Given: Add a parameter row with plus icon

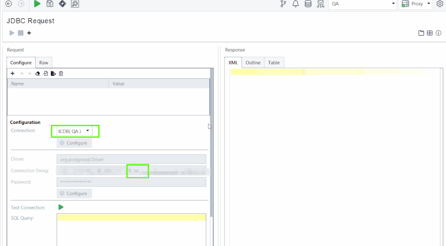Looking at the screenshot, I should pyautogui.click(x=13, y=73).
